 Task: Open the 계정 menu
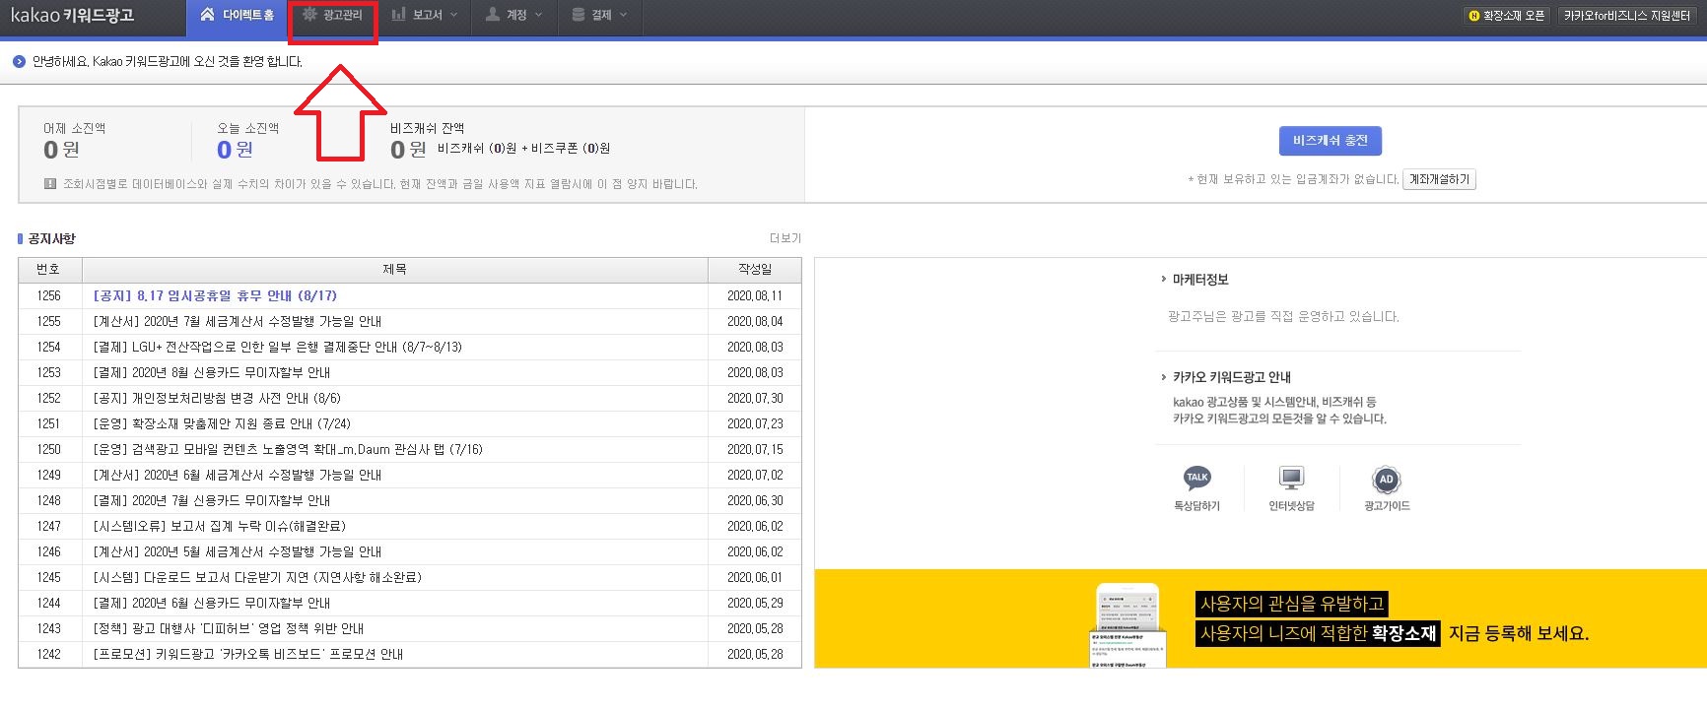click(513, 16)
